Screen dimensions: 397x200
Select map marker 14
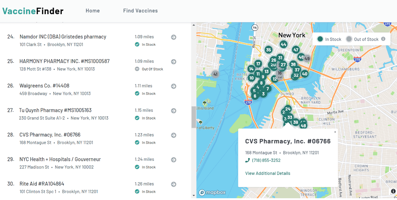click(x=251, y=69)
